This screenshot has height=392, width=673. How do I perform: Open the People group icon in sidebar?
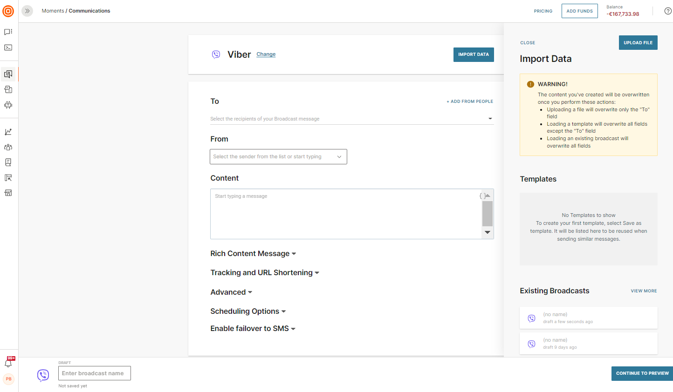pyautogui.click(x=8, y=147)
